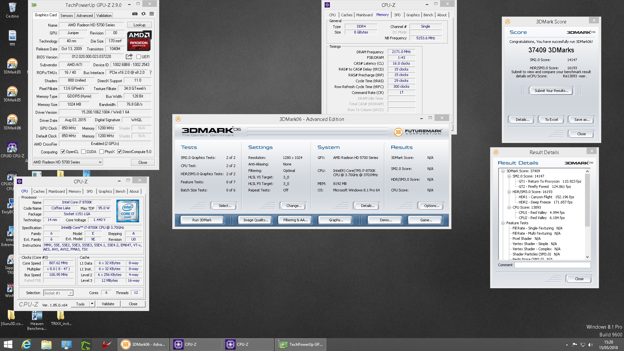Click the Result Details vertical scrollbar

point(587,200)
